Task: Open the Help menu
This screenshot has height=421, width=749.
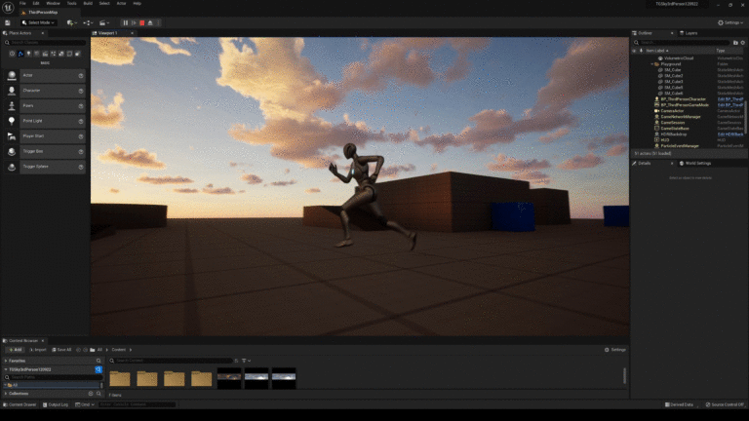Action: tap(138, 3)
